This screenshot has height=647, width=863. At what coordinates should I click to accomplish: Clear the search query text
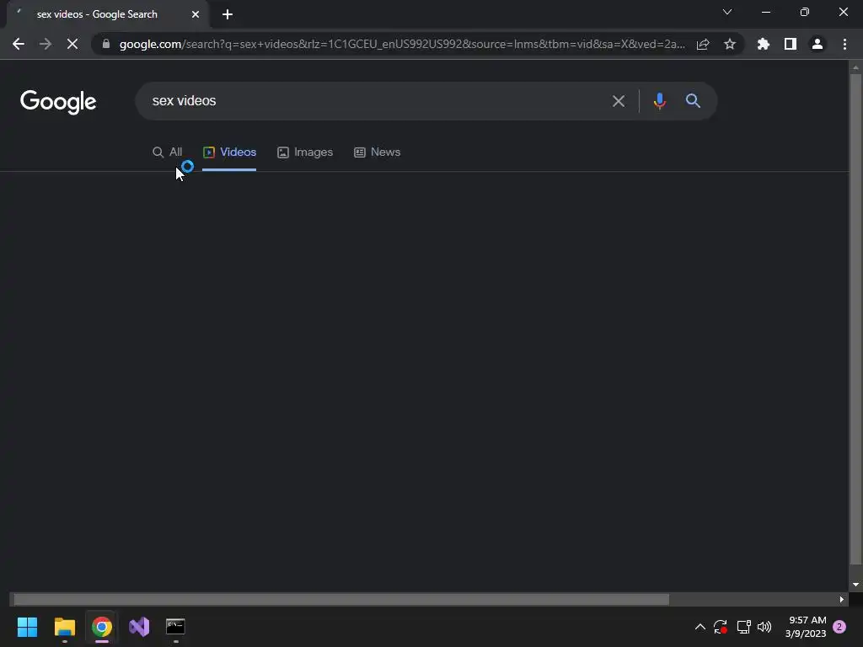619,101
